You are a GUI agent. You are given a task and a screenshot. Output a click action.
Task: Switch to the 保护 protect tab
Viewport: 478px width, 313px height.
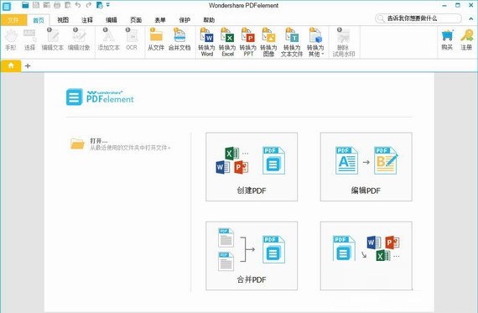pos(184,20)
